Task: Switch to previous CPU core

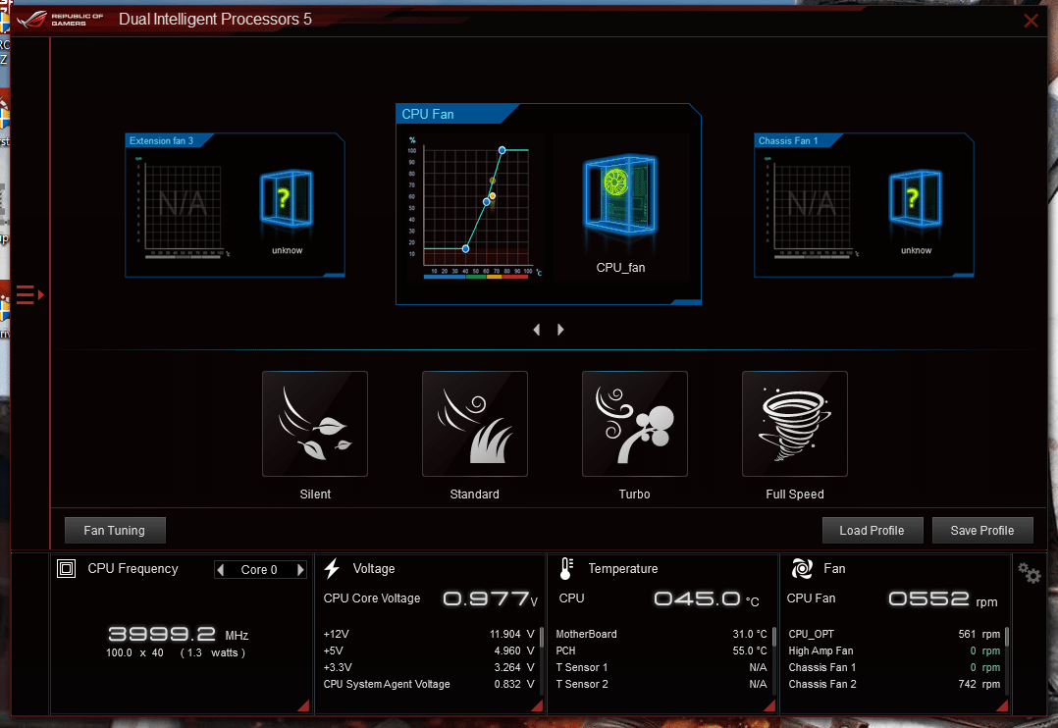Action: [x=221, y=569]
